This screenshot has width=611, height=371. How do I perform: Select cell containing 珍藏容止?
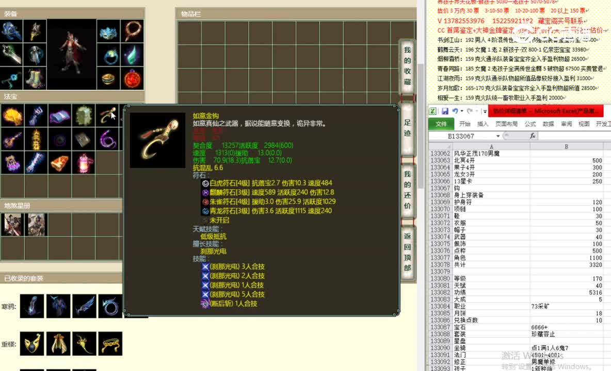tap(566, 334)
